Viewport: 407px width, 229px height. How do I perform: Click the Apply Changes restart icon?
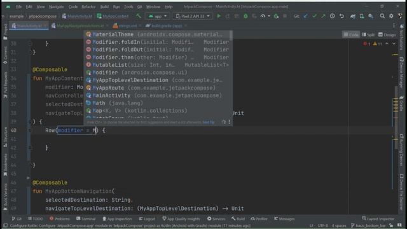(x=228, y=16)
